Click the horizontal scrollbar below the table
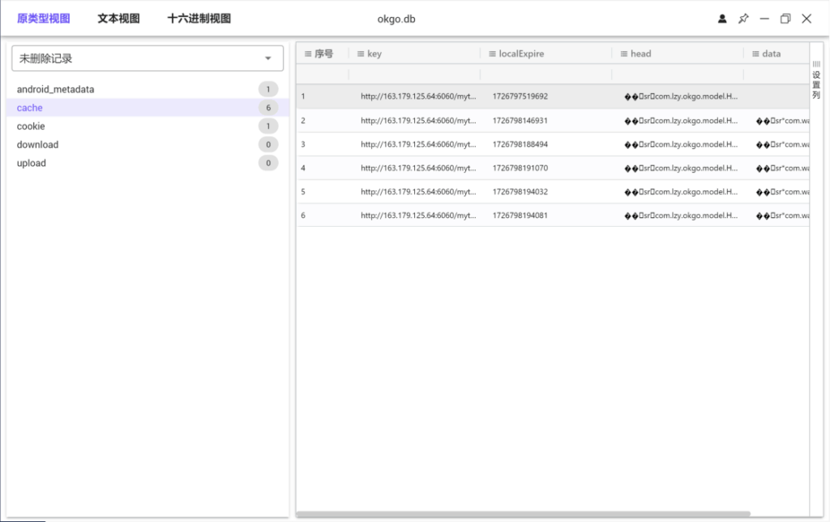 (x=523, y=514)
